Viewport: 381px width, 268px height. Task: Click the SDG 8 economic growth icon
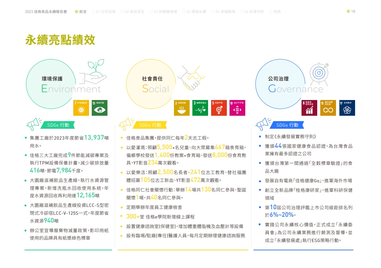(x=309, y=108)
